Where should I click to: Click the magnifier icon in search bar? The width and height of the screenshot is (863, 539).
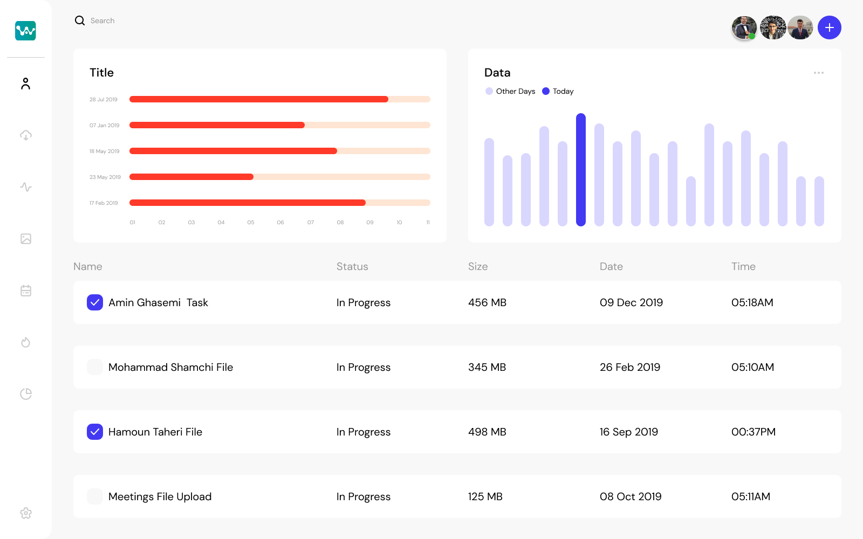point(79,20)
